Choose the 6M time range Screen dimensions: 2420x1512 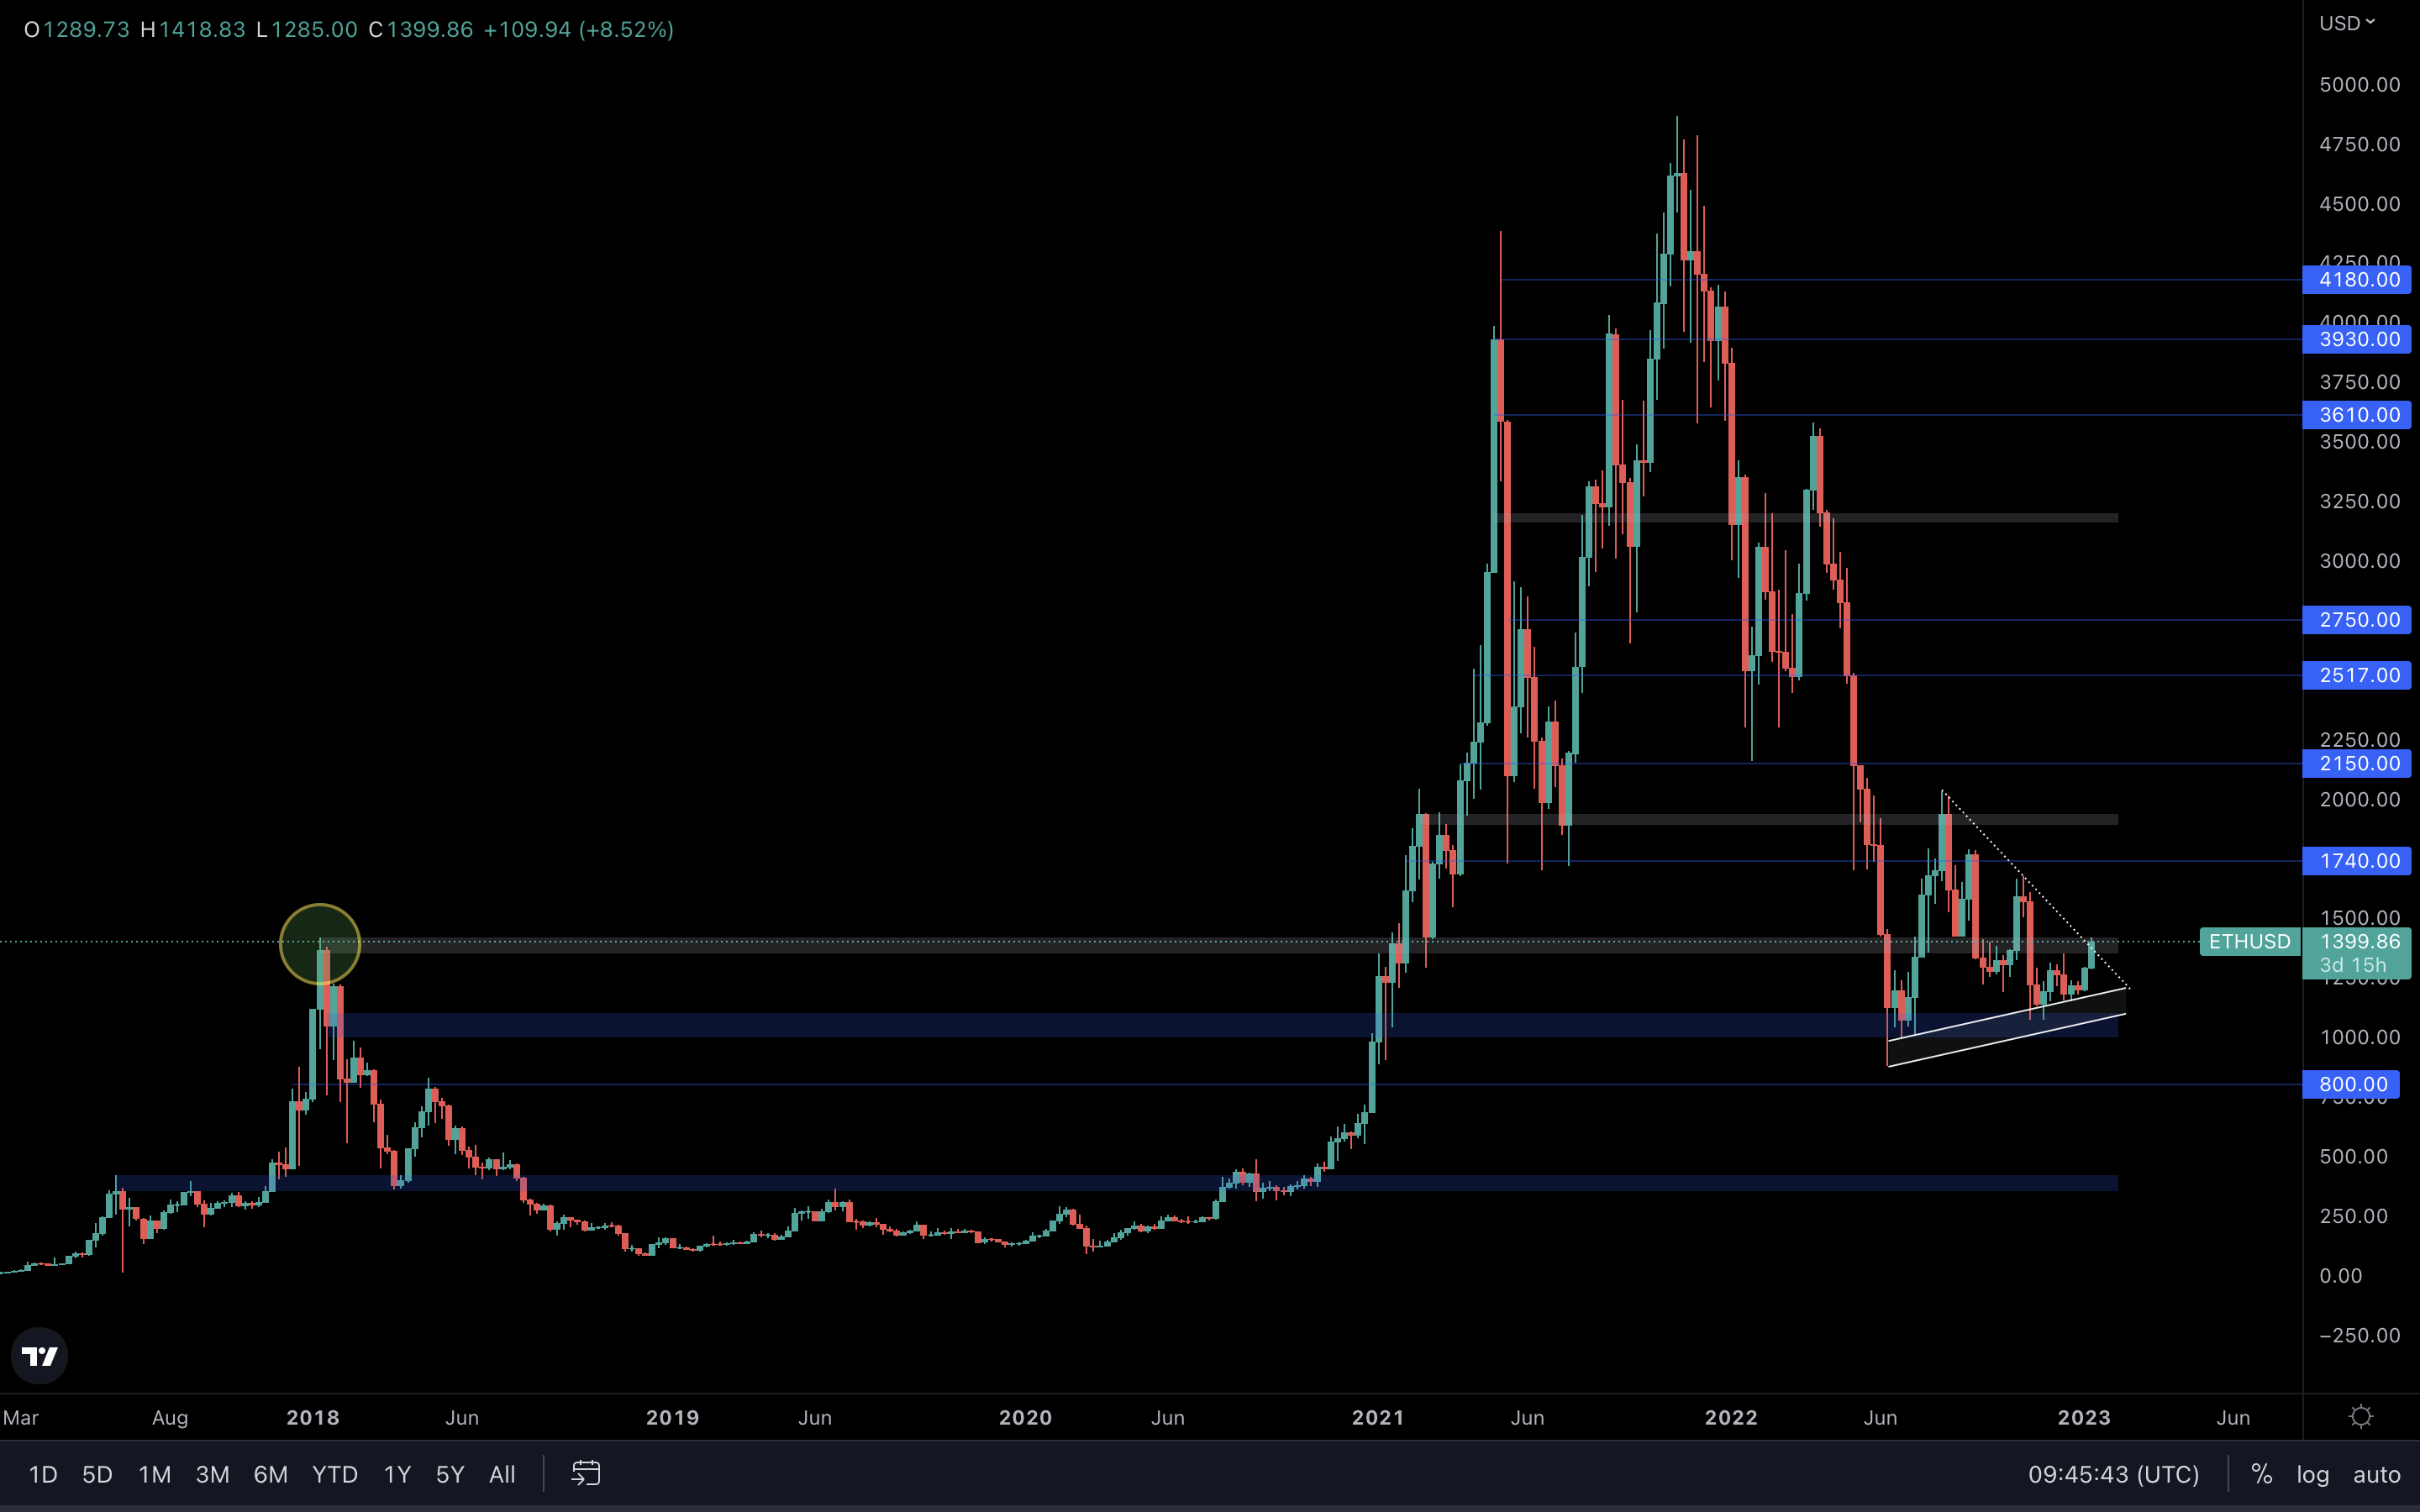(271, 1474)
